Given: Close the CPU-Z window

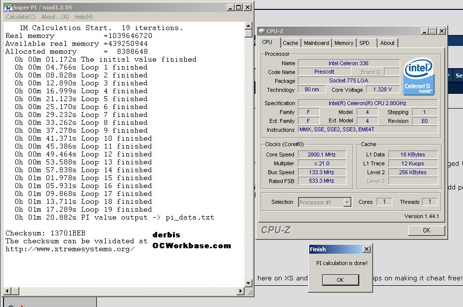Looking at the screenshot, I should [442, 31].
